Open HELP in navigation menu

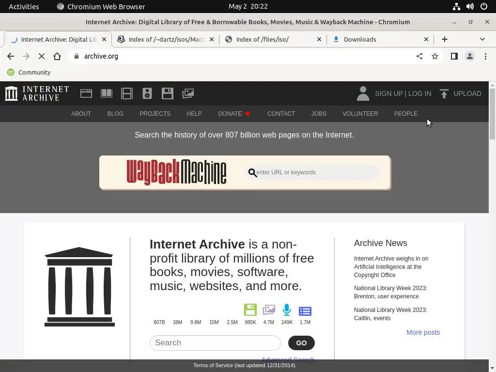pos(194,113)
